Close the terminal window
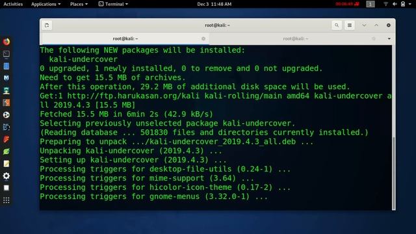This screenshot has height=234, width=416. [x=389, y=25]
